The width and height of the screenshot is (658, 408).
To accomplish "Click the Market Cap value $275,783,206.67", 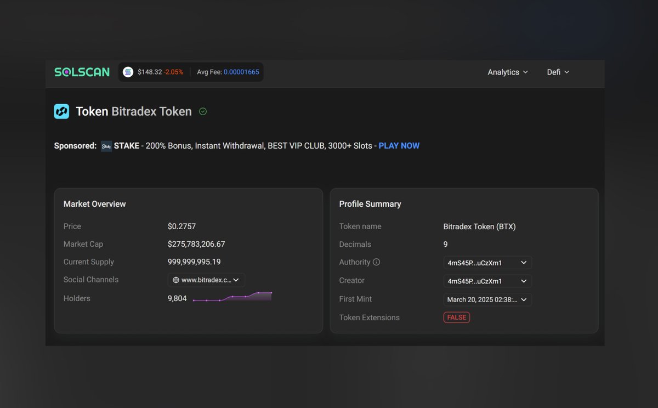I will pos(196,244).
